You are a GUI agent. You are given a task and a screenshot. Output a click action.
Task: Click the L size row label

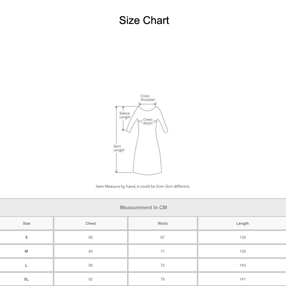(x=26, y=265)
